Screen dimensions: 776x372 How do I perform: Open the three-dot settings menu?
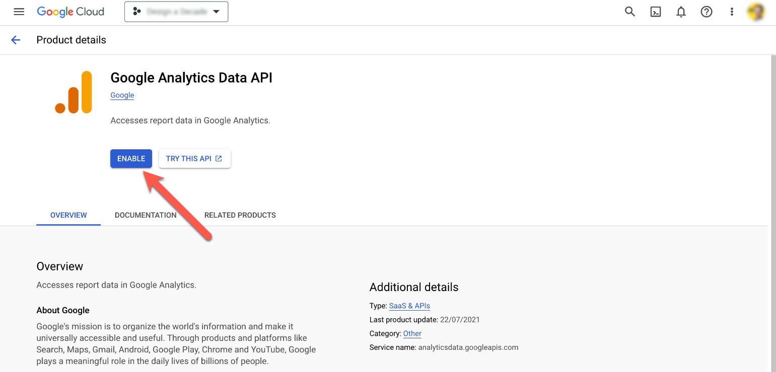[x=732, y=12]
